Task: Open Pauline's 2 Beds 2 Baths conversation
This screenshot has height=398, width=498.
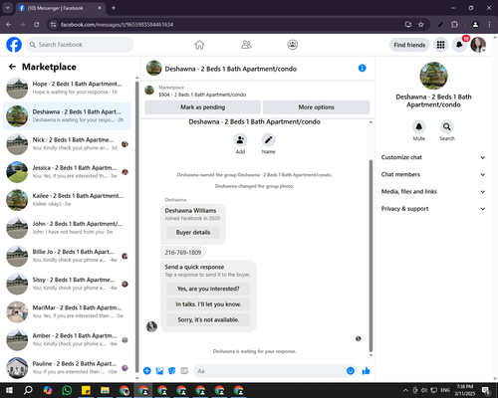Action: click(68, 367)
